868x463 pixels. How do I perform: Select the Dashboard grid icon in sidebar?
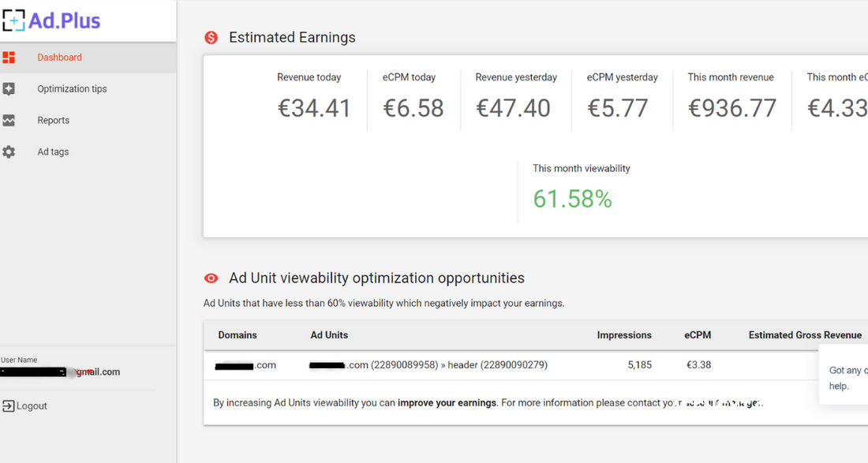(9, 57)
